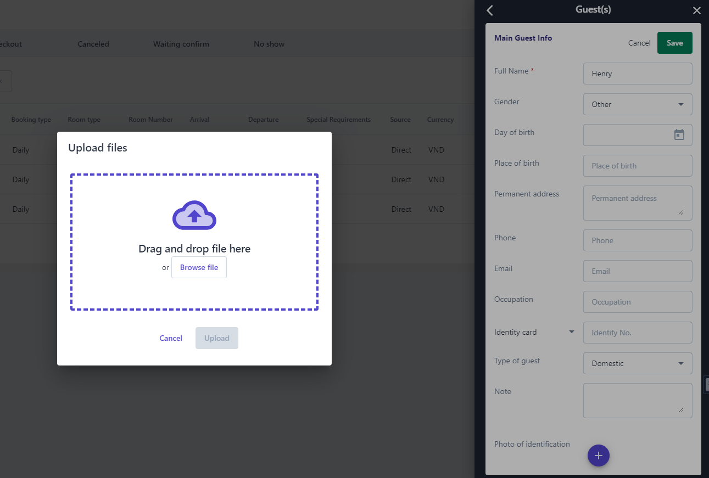
Task: Switch to the Canceled tab
Action: coord(93,44)
